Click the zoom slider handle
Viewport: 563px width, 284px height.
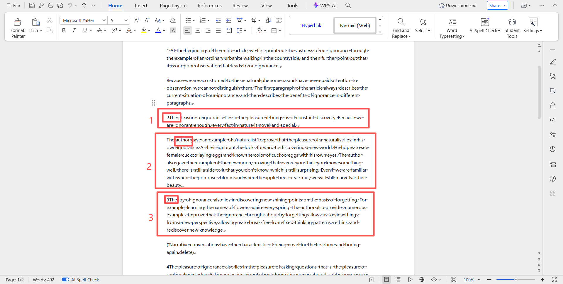coord(516,280)
